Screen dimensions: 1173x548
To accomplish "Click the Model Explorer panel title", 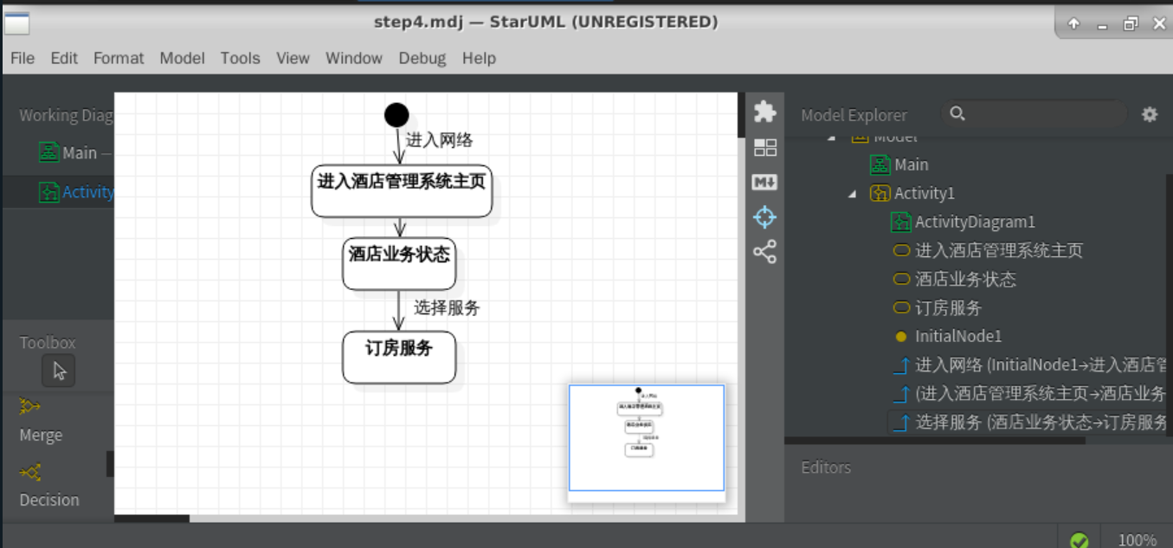I will tap(854, 114).
